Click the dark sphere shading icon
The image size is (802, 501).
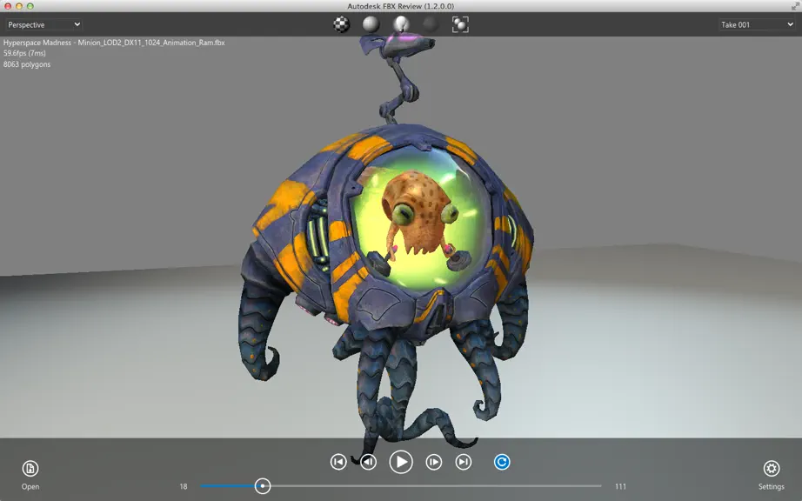pos(431,24)
